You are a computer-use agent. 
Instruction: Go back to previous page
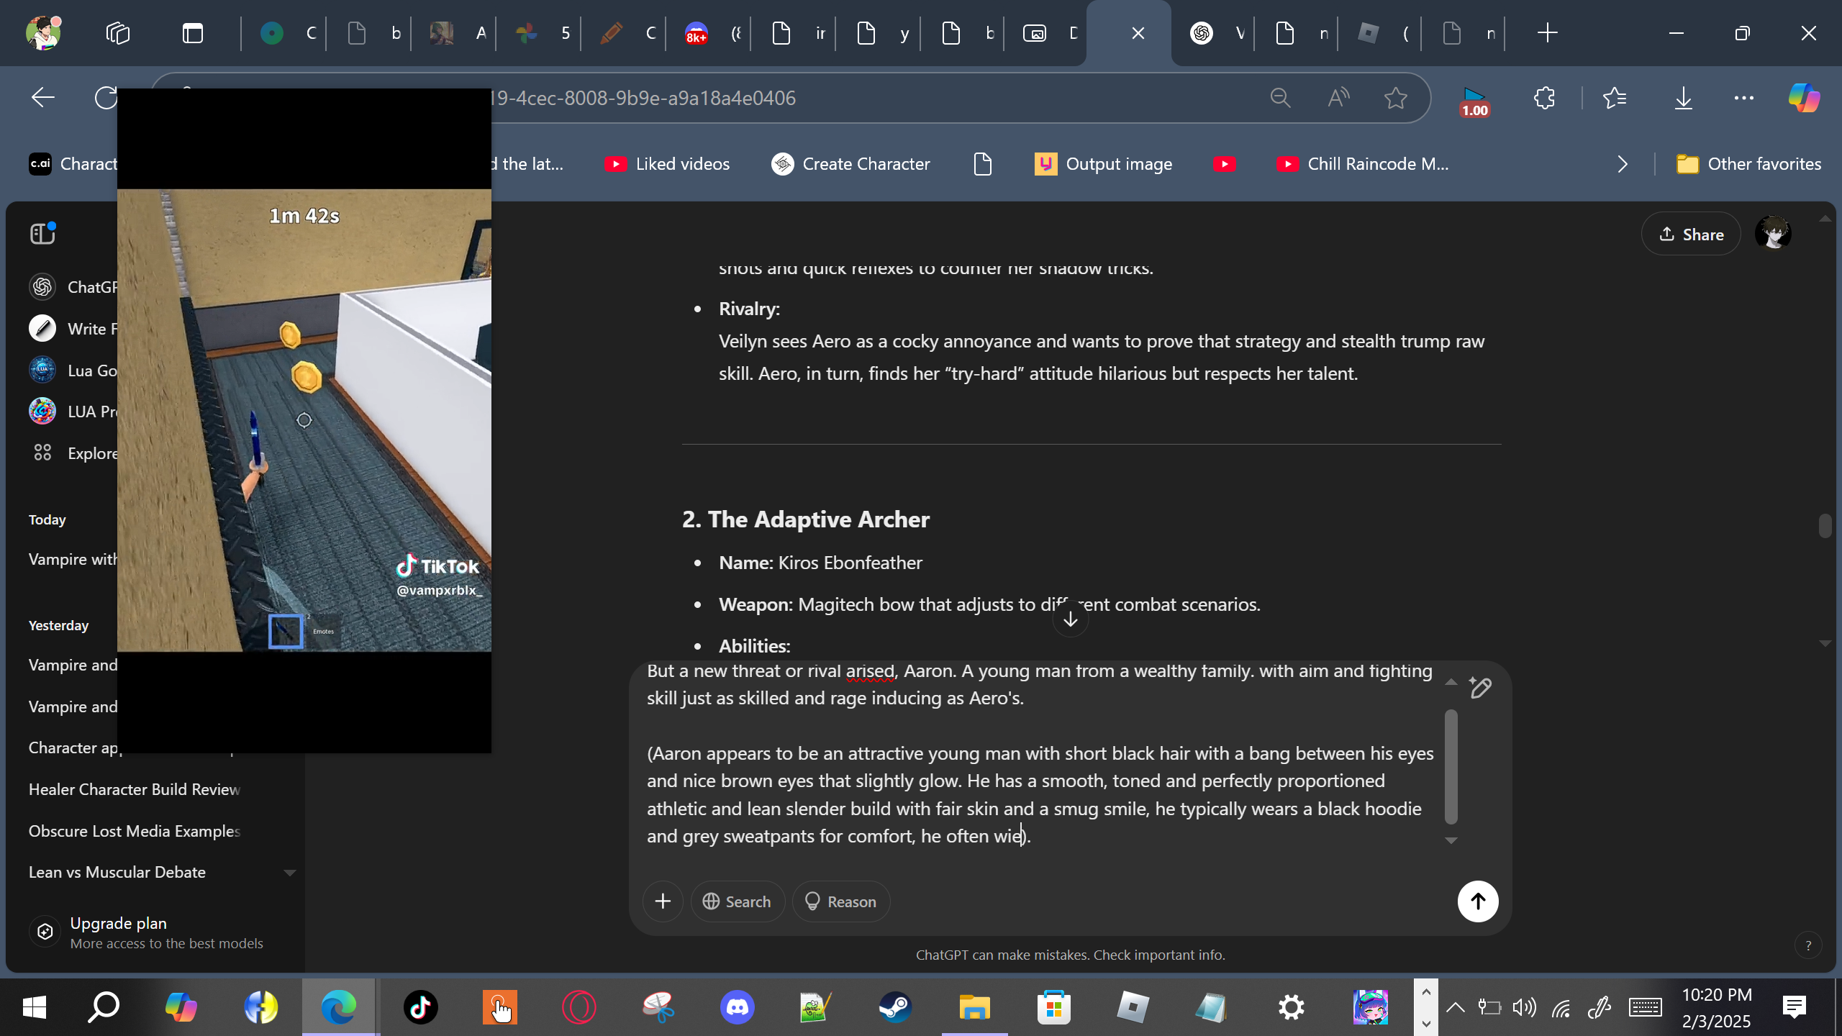pos(43,98)
